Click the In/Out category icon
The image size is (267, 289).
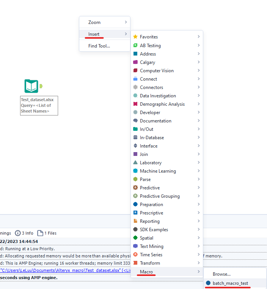click(135, 129)
